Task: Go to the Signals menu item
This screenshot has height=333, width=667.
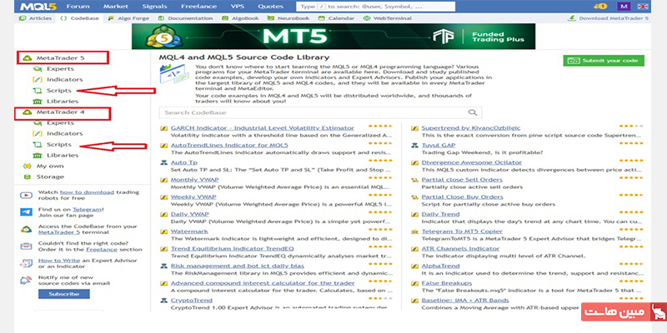Action: click(x=155, y=6)
